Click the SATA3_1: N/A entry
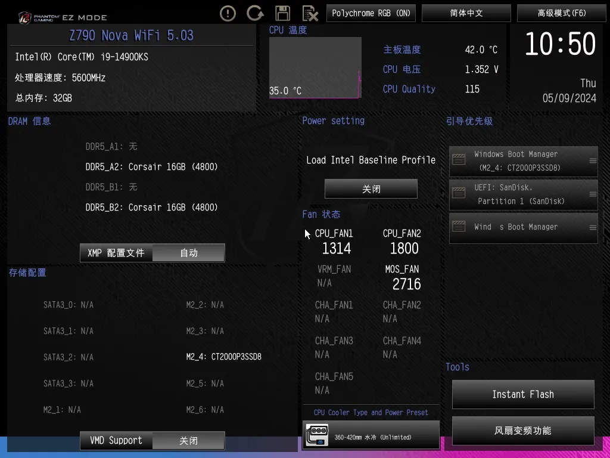 point(69,331)
